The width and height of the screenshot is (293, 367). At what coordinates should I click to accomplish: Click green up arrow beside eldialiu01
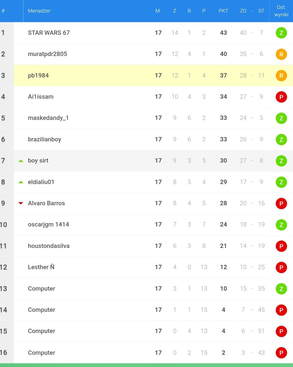(x=21, y=182)
